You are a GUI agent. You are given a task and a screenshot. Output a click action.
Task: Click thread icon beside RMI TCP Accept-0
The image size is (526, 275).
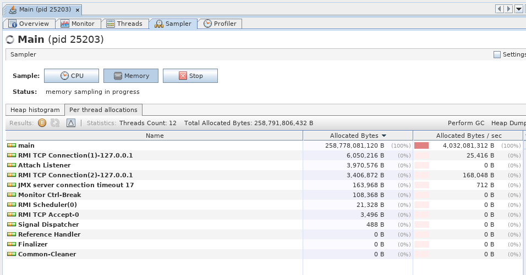(12, 214)
